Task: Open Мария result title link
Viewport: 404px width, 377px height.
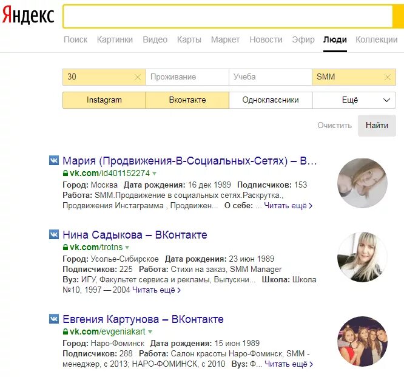Action: (x=190, y=161)
